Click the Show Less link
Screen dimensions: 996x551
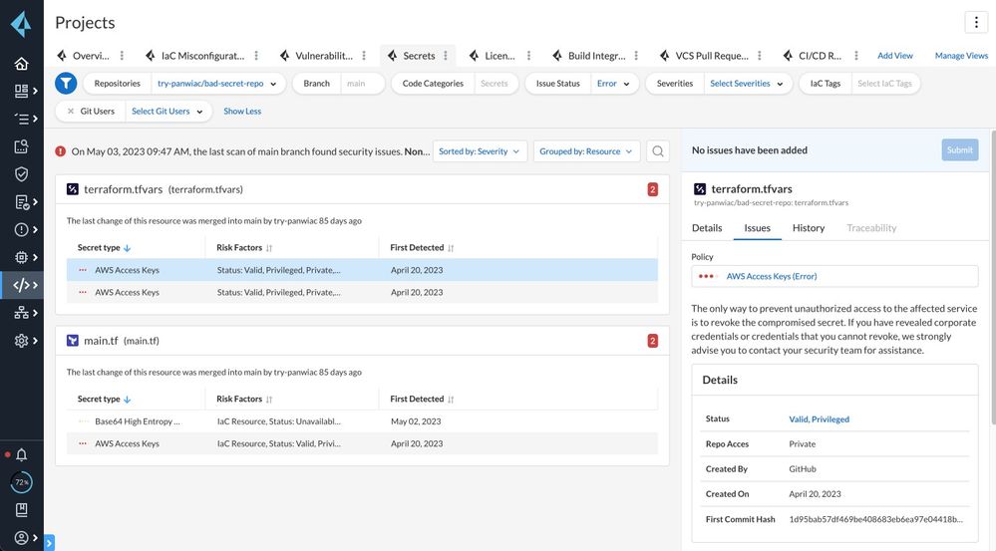(242, 112)
